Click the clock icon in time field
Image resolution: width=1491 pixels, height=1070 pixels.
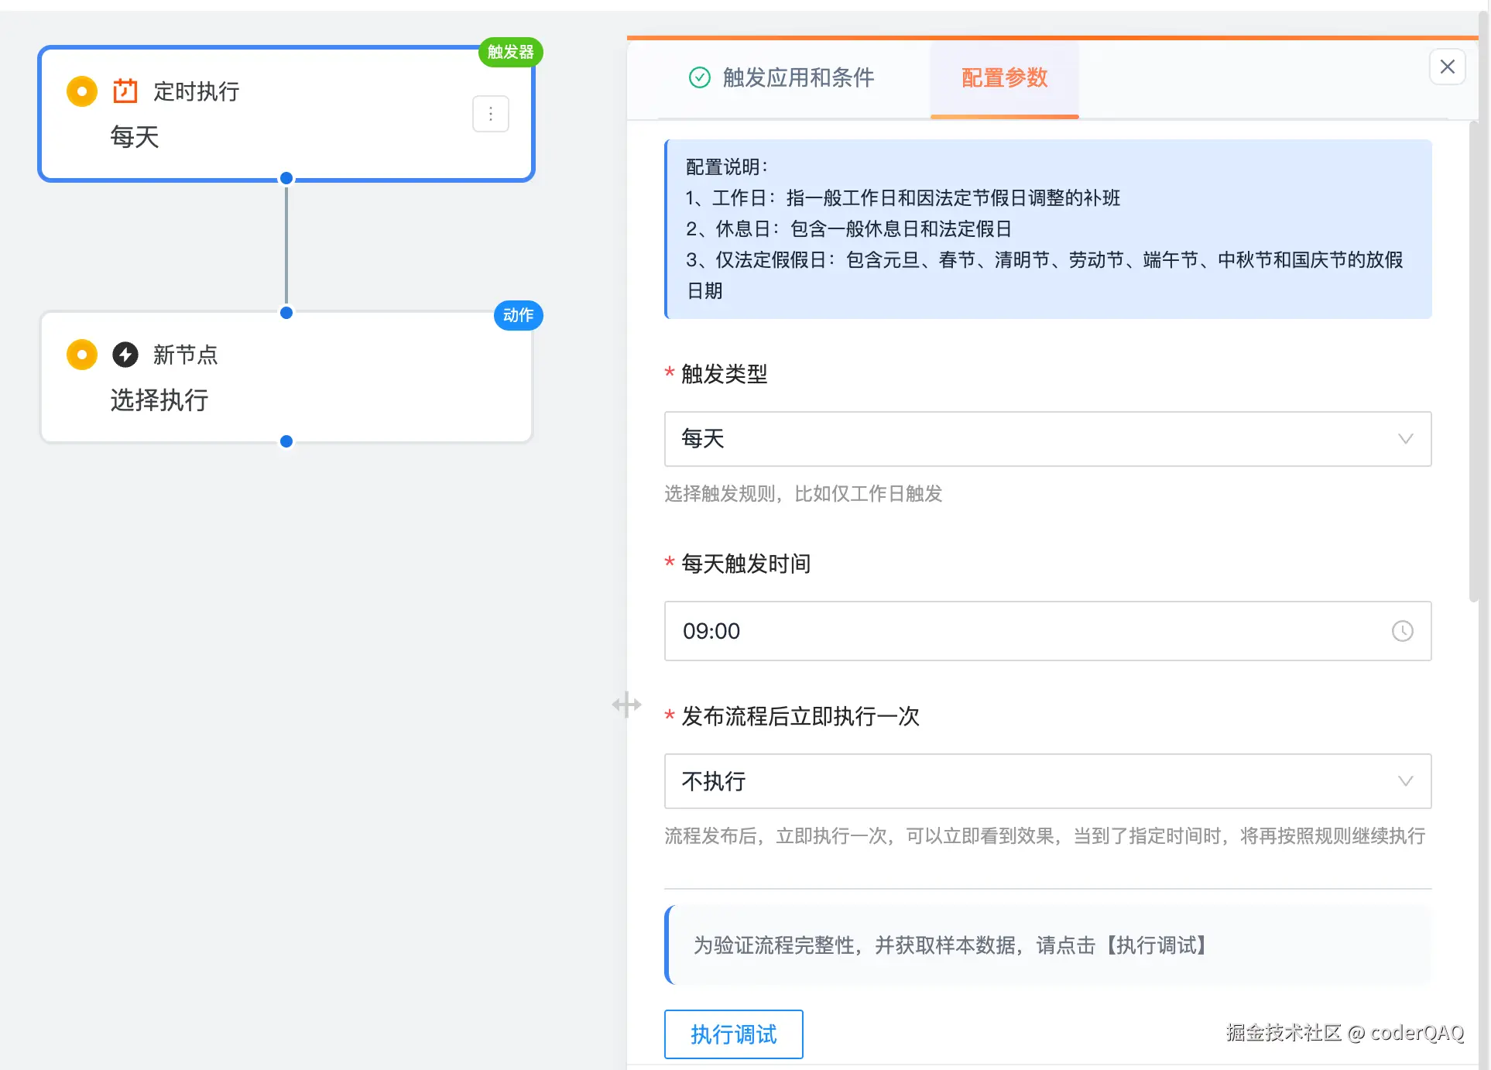(x=1402, y=631)
